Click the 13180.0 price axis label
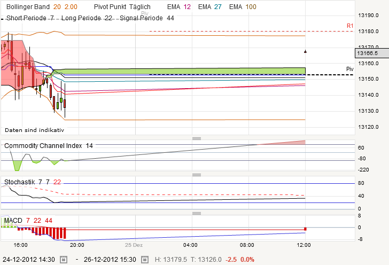This screenshot has height=265, width=389. coord(368,32)
